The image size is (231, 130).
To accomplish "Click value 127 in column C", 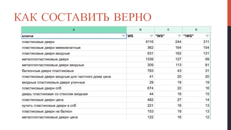I will 178,59.
